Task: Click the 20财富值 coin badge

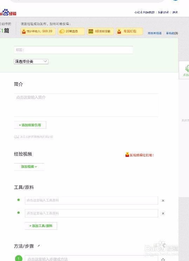Action: point(71,31)
